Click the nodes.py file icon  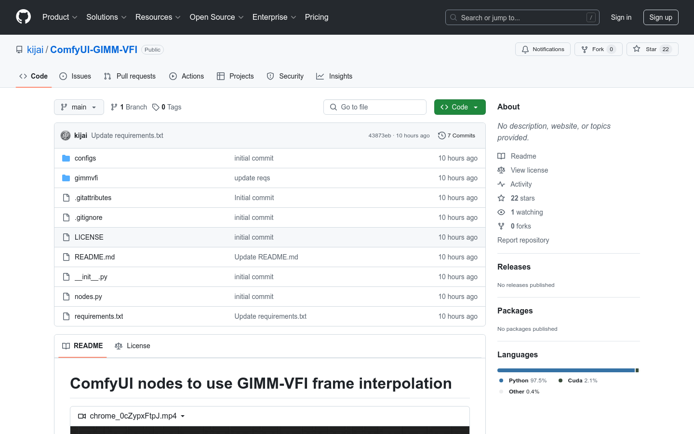(66, 297)
